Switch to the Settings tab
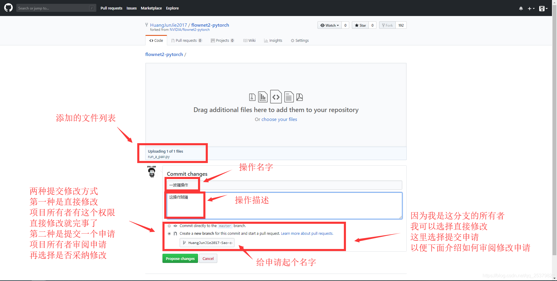Screen dimensions: 557x281 300,40
